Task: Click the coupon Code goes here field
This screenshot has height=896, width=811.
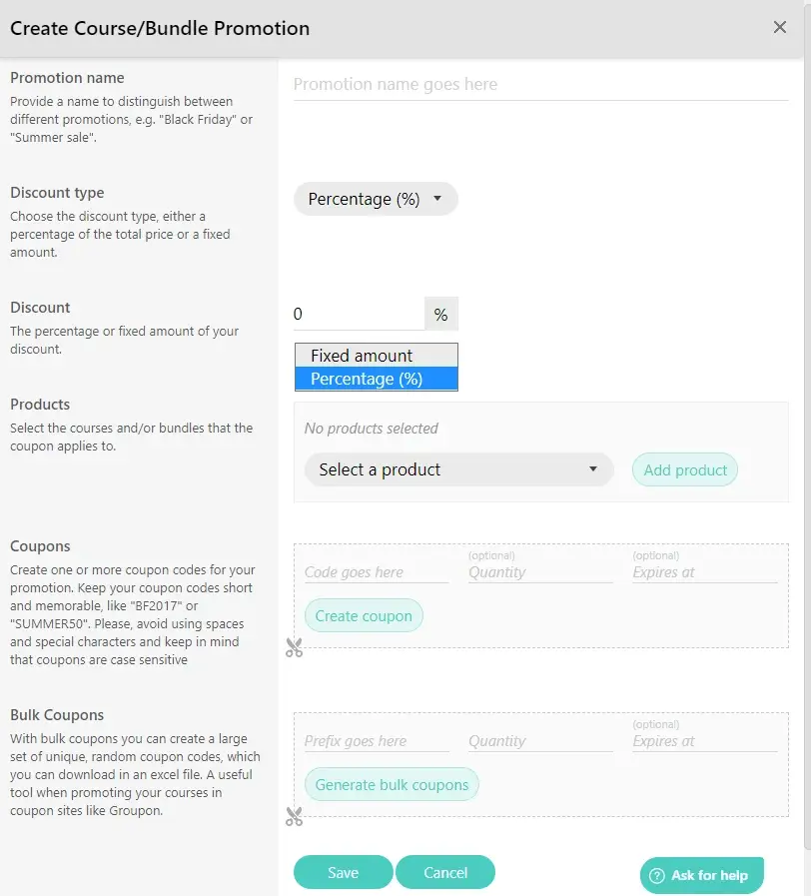Action: pyautogui.click(x=377, y=572)
